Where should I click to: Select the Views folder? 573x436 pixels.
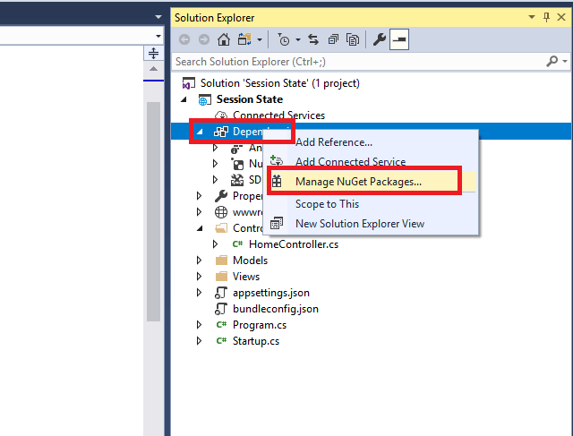246,277
